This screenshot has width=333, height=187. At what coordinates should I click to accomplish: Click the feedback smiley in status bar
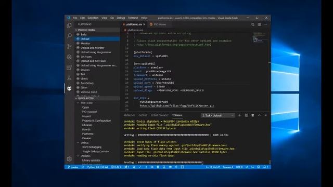pyautogui.click(x=259, y=167)
